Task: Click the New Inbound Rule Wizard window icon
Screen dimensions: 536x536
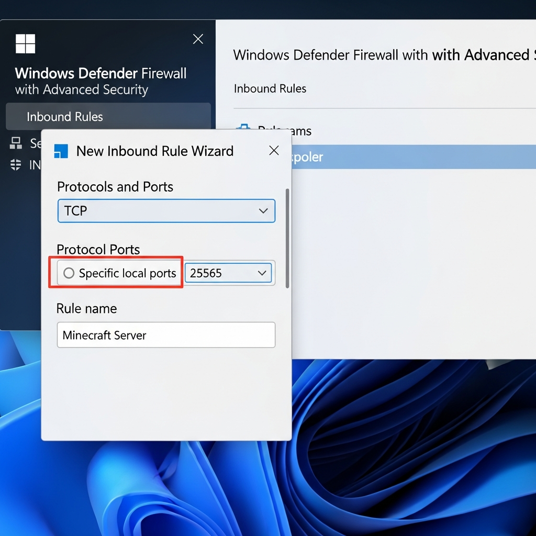Action: tap(61, 150)
